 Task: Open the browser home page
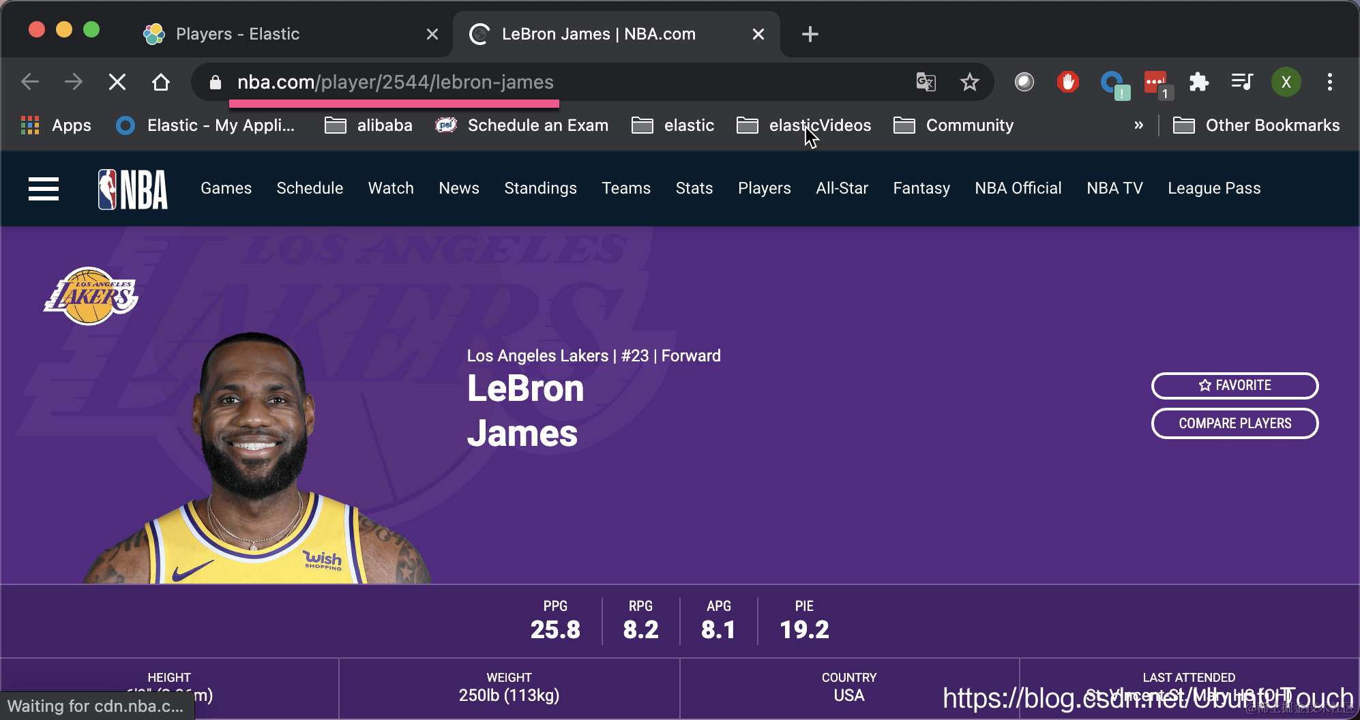tap(161, 82)
